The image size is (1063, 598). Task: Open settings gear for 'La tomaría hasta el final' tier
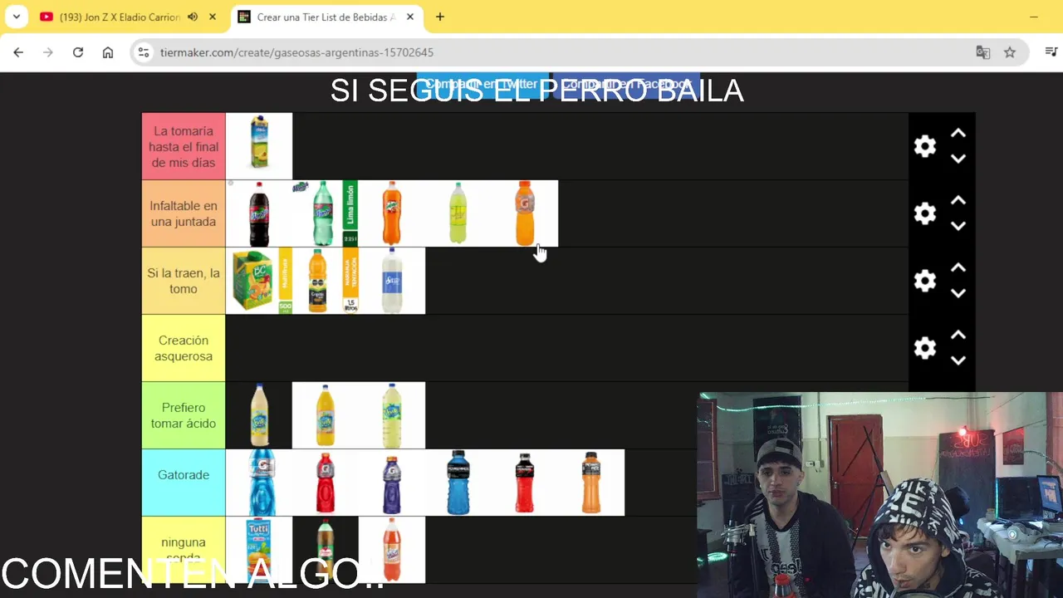924,146
